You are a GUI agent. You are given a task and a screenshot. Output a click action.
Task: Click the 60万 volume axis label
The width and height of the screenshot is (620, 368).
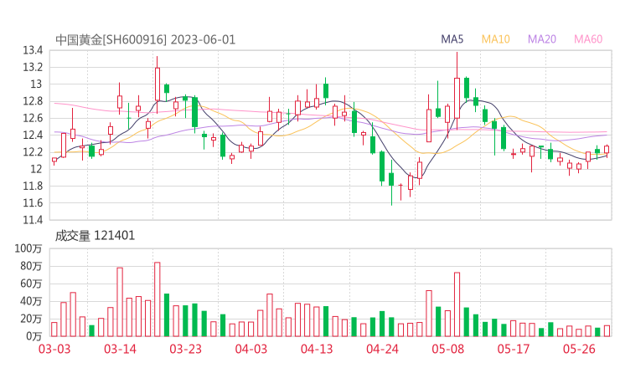(x=31, y=284)
